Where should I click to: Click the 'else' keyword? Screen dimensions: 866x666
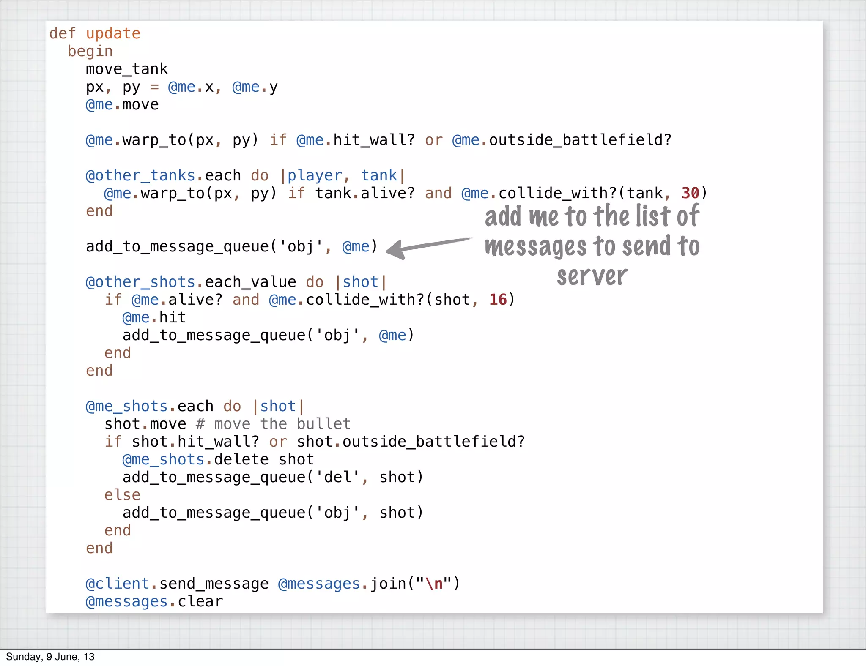coord(122,495)
